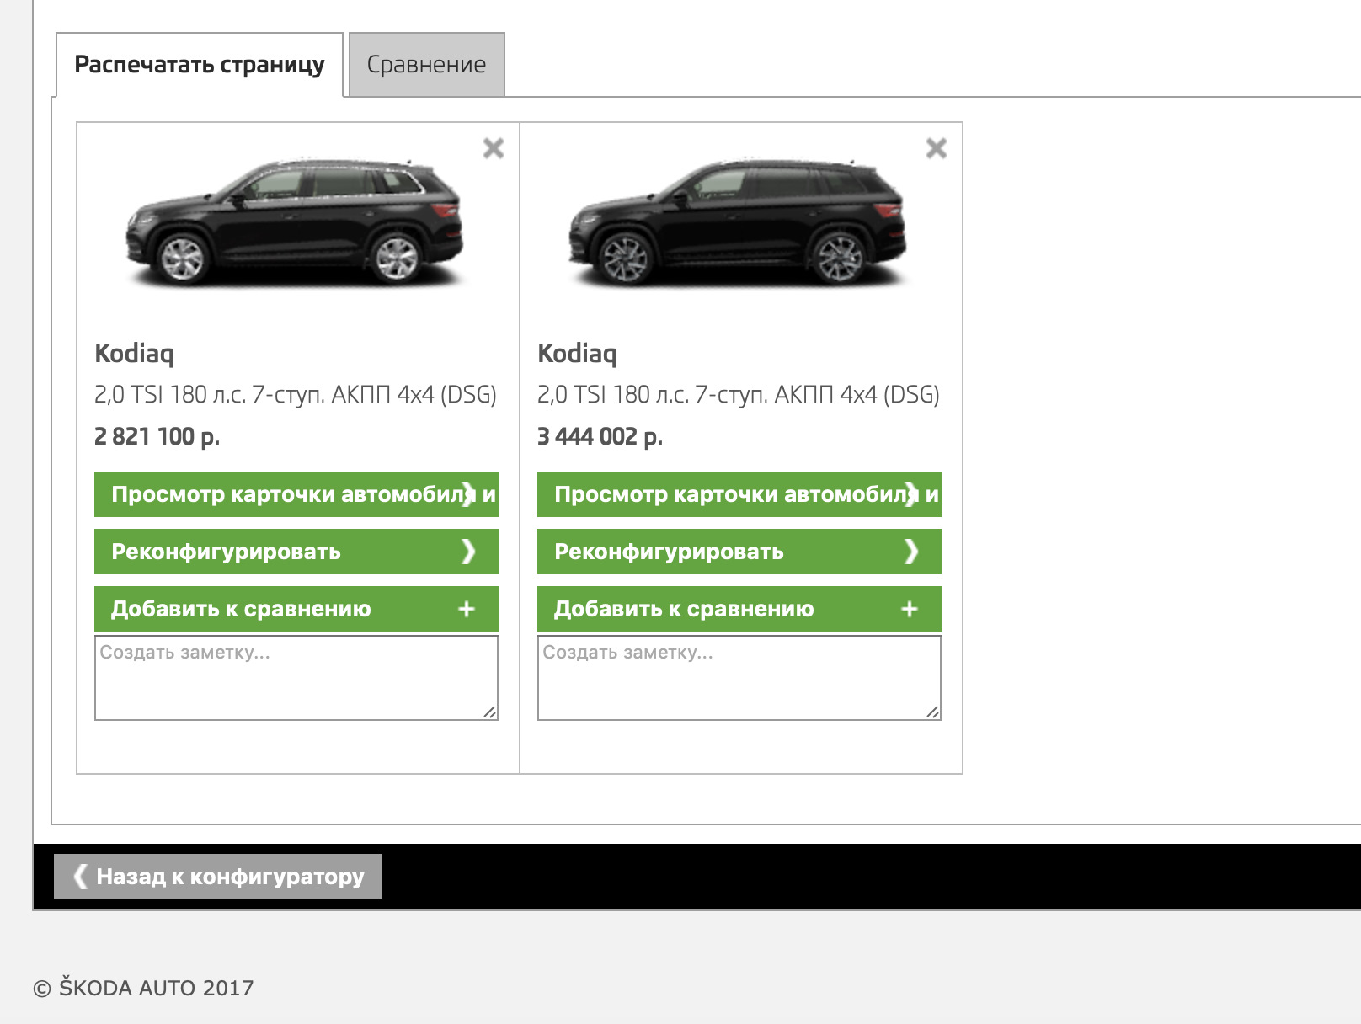This screenshot has height=1024, width=1361.
Task: Reconfigure the 3 444 002 р. Kodiaq
Action: coord(739,552)
